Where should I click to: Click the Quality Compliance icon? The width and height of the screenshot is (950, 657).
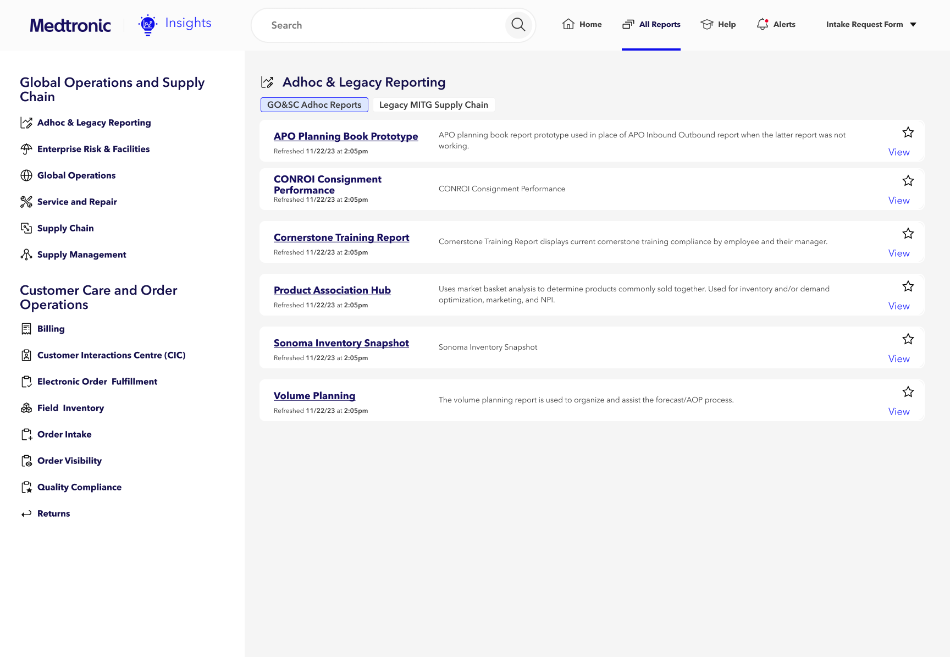pyautogui.click(x=26, y=487)
